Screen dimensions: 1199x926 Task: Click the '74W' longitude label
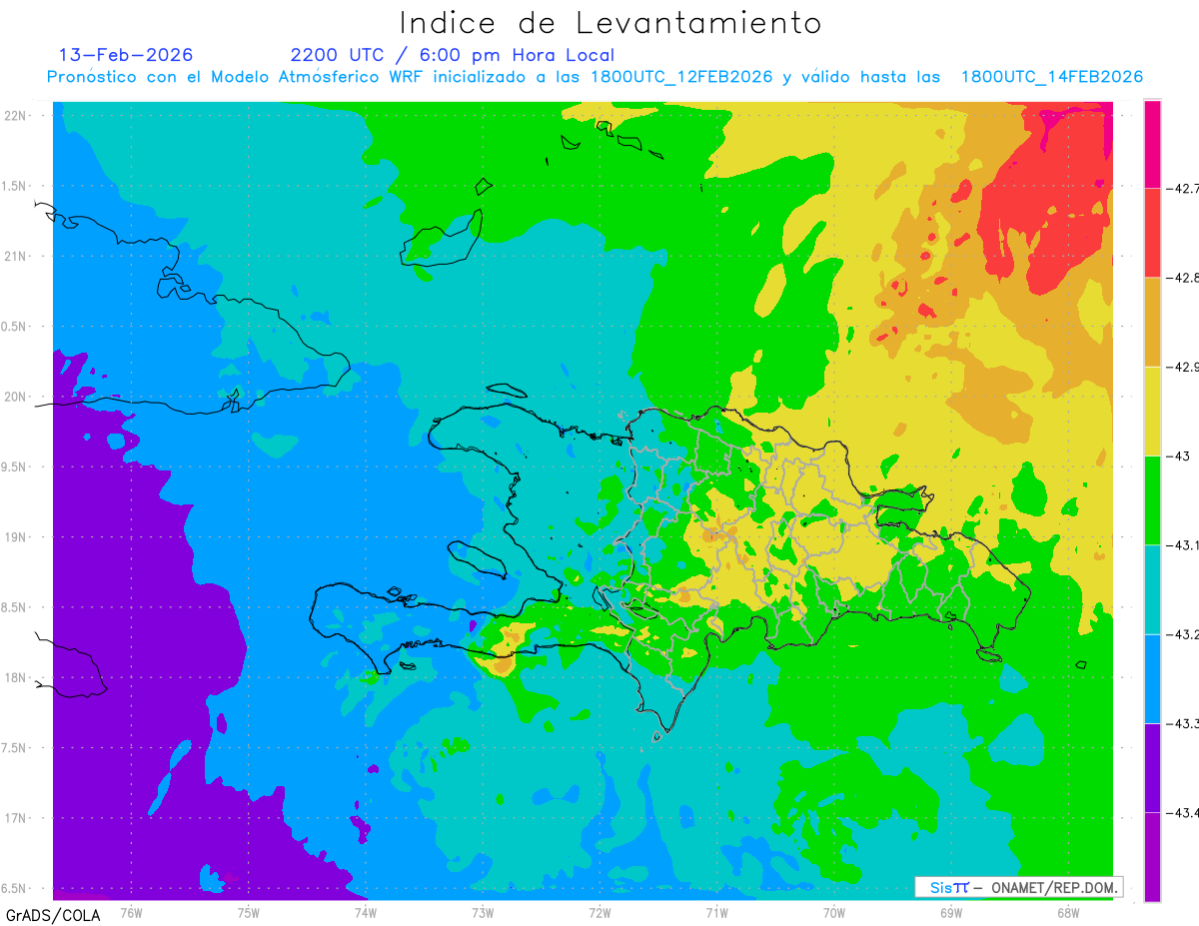tap(366, 913)
